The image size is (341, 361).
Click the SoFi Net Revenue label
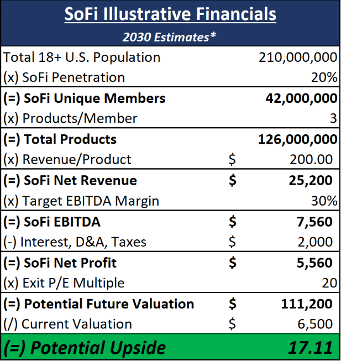click(70, 180)
